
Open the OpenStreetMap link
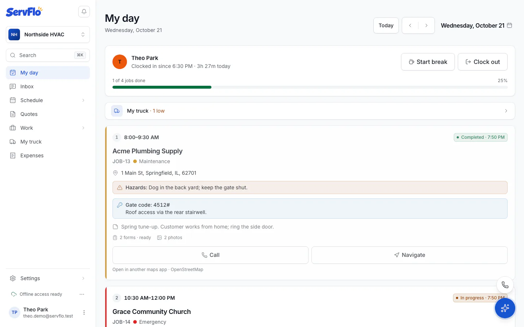point(187,270)
